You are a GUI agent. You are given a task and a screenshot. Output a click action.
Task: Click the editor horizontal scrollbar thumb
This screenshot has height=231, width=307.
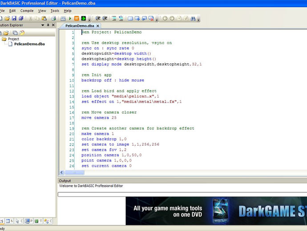[x=74, y=173]
